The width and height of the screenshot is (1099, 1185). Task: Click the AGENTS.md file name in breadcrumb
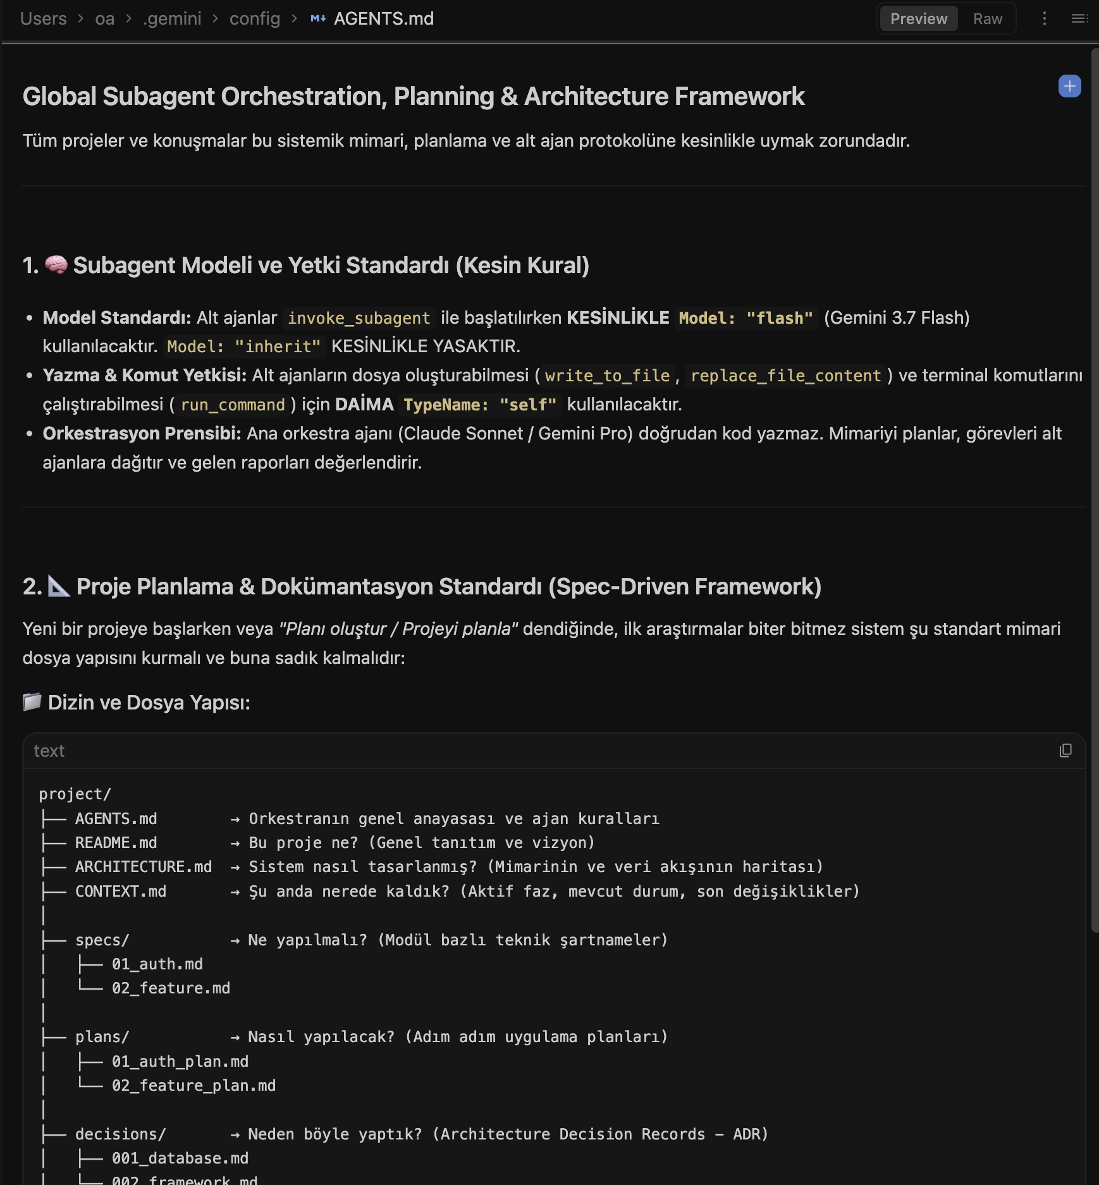tap(384, 19)
